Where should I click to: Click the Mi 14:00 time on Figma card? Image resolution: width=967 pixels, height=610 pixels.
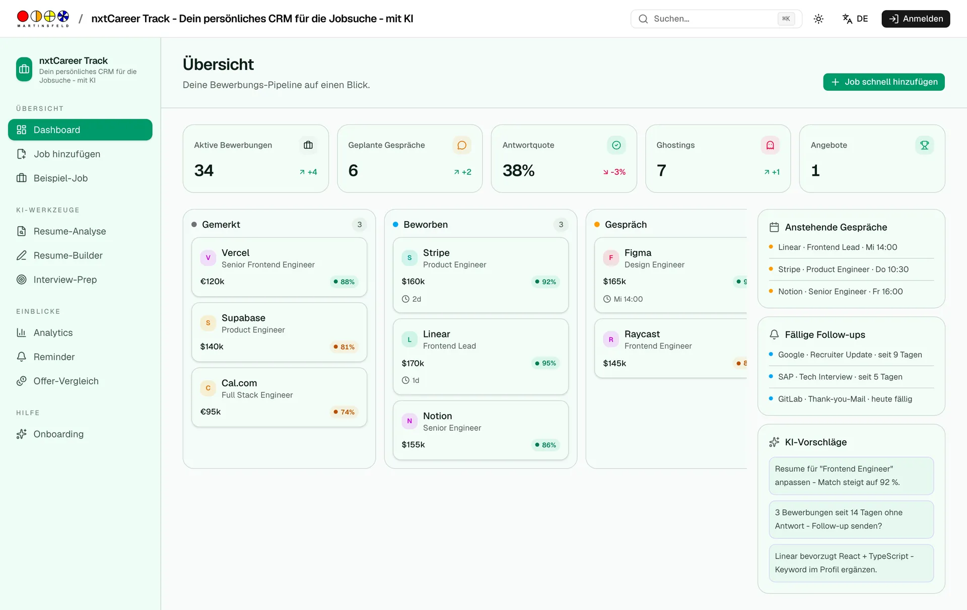click(x=623, y=299)
